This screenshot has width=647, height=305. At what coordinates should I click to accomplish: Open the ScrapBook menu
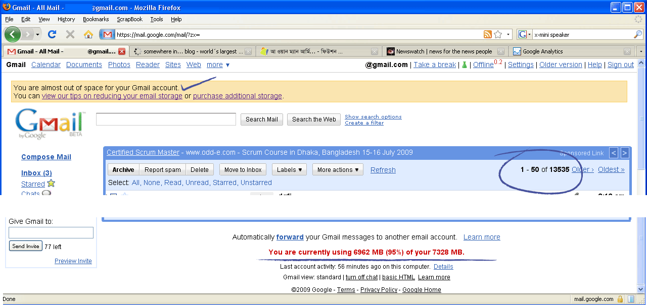click(130, 19)
